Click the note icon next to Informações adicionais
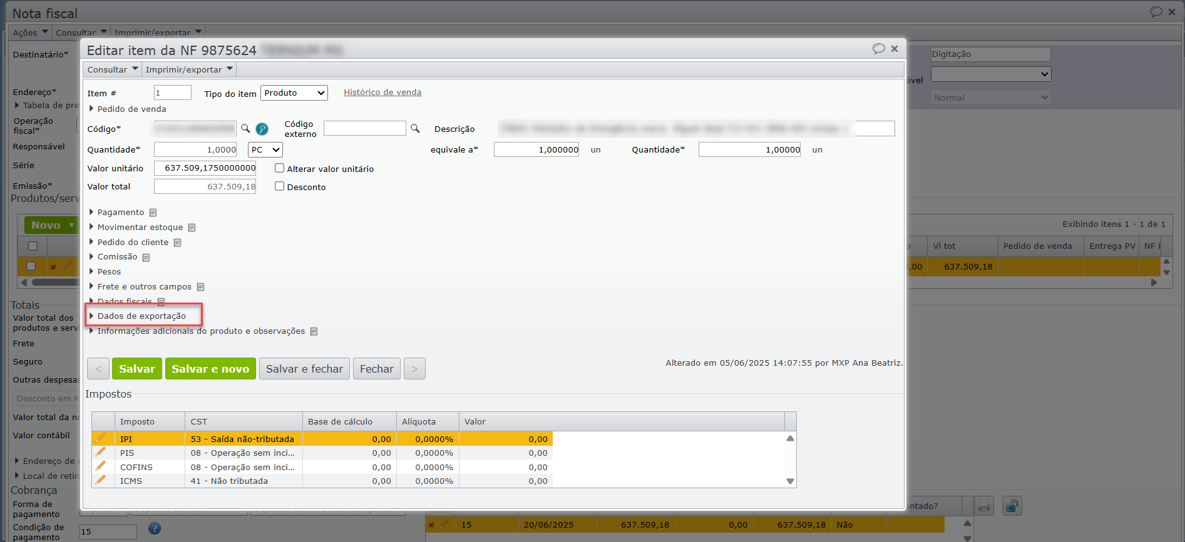1185x542 pixels. (314, 331)
